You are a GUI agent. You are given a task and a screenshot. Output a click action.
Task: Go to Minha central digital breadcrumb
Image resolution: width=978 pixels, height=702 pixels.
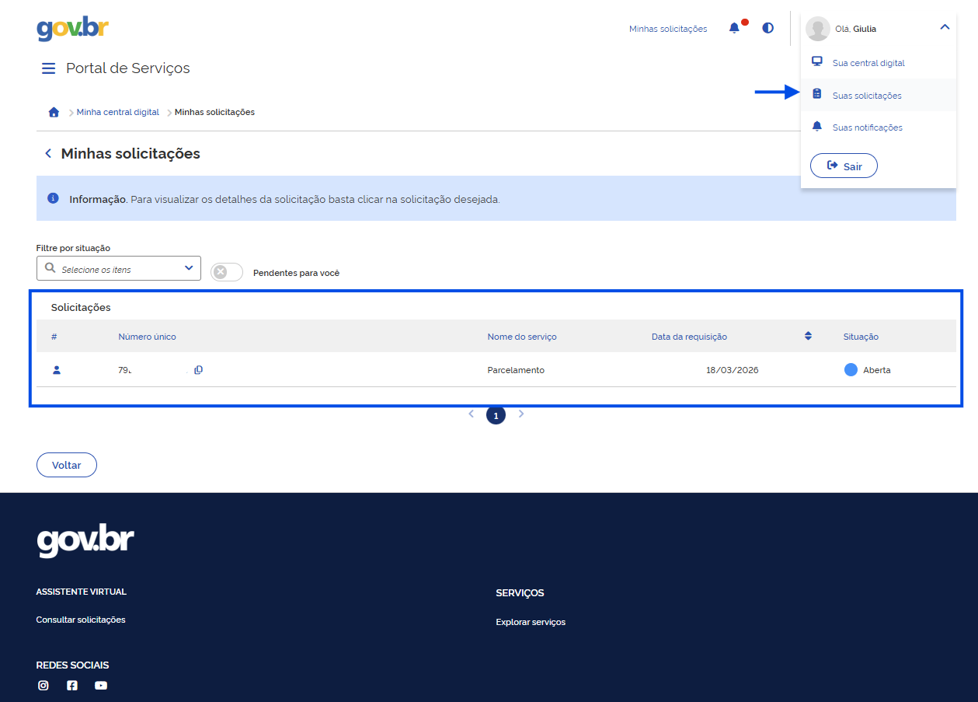coord(118,112)
